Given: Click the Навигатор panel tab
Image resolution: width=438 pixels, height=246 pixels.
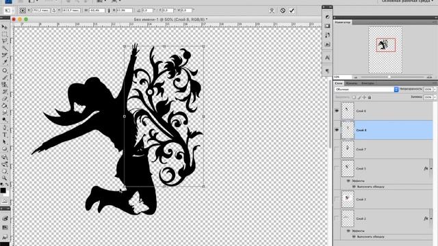Looking at the screenshot, I should pyautogui.click(x=343, y=22).
